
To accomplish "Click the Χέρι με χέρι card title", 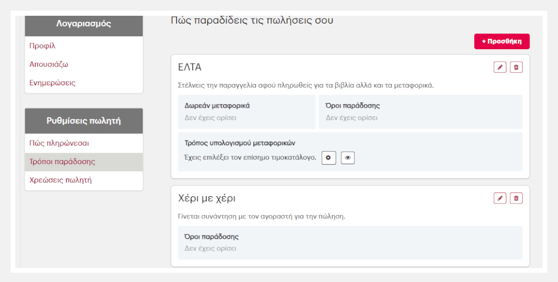I will coord(207,199).
